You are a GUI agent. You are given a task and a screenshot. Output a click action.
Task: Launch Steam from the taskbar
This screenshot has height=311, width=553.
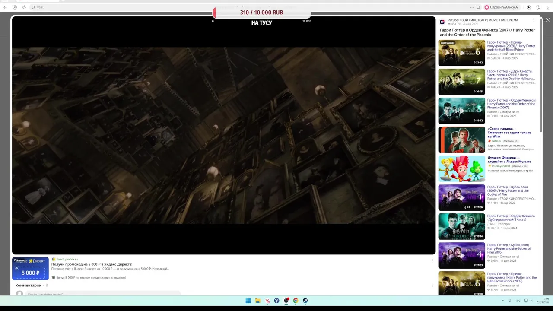pos(305,301)
